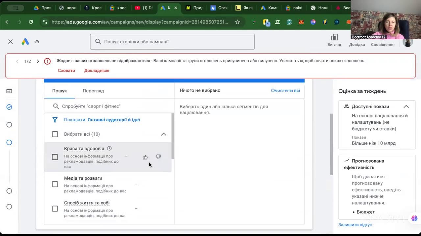This screenshot has height=236, width=421.
Task: Check the Краса та здоров'я checkbox
Action: pyautogui.click(x=55, y=157)
